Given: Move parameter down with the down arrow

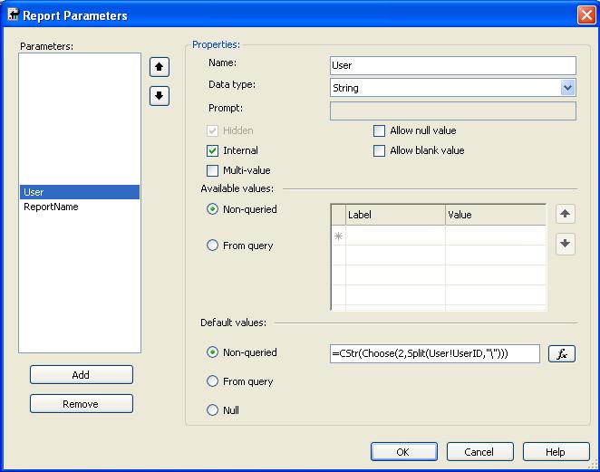Looking at the screenshot, I should click(x=160, y=96).
